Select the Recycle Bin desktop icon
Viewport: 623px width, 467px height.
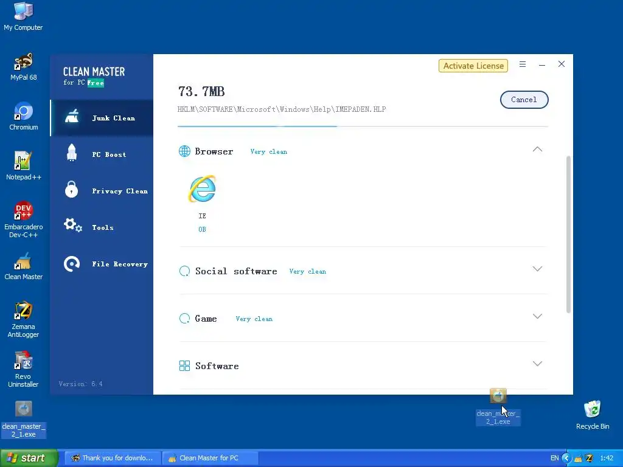point(593,415)
